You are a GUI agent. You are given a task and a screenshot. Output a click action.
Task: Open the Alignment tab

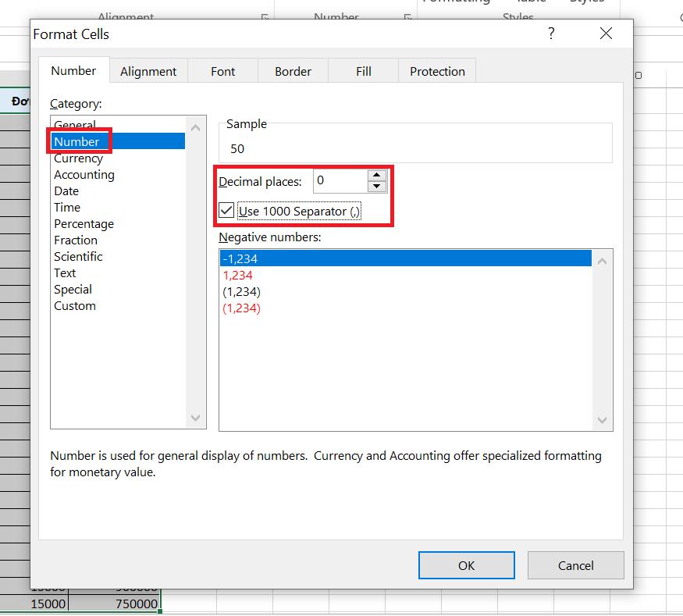pos(148,72)
